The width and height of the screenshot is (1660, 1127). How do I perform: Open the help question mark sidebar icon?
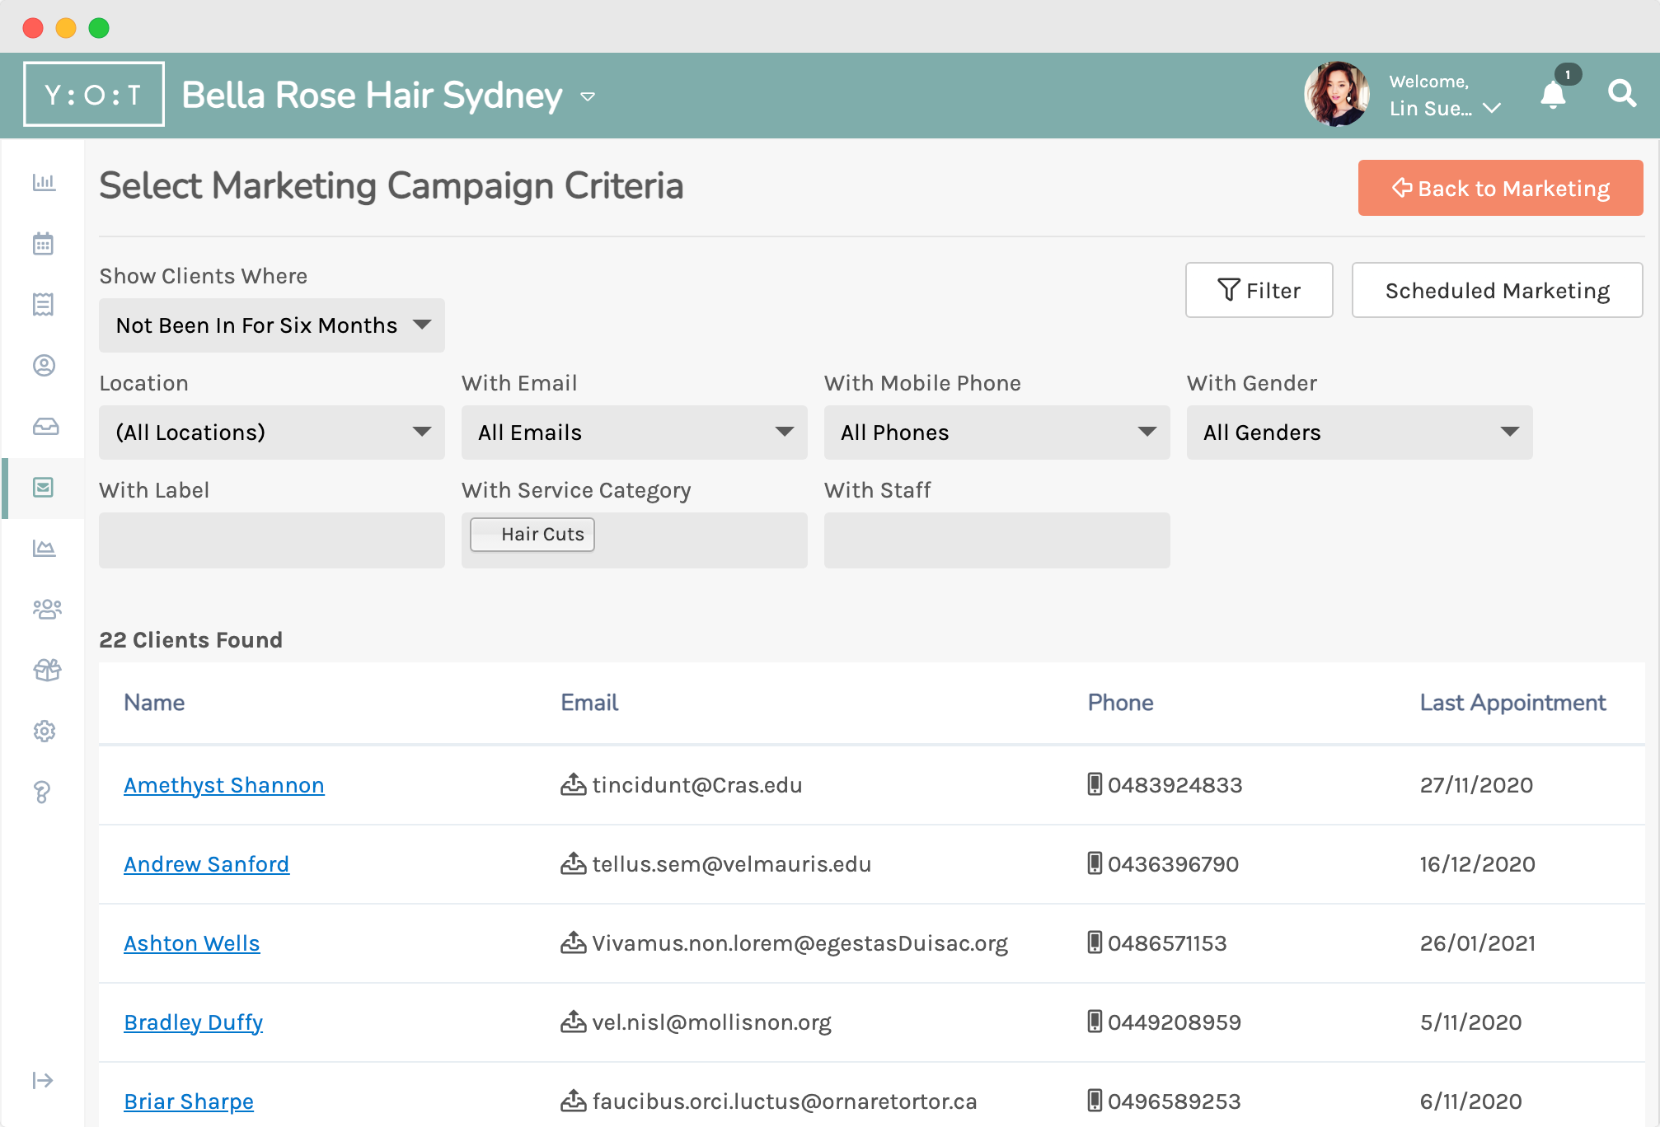[x=42, y=792]
